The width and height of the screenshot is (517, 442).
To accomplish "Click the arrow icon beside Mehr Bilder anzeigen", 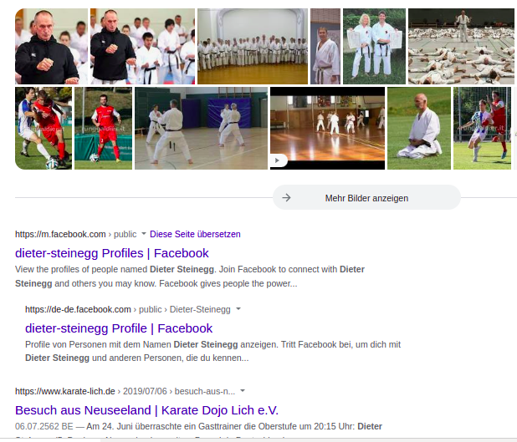I will (286, 198).
